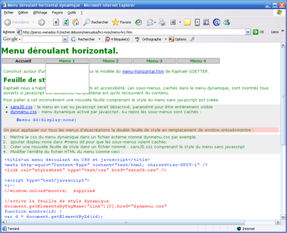The height and width of the screenshot is (233, 287).
Task: Expand the Liens links chevron
Action: click(x=283, y=31)
